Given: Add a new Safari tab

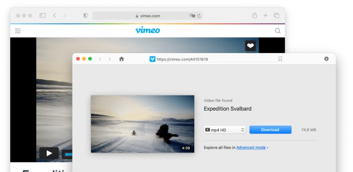Looking at the screenshot, I should [266, 15].
